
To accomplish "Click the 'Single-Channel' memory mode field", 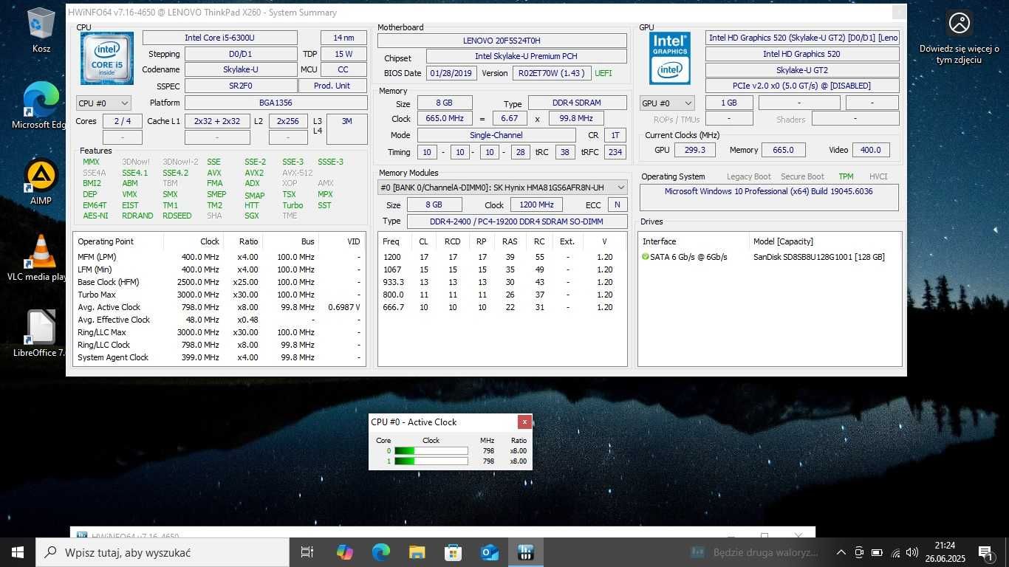I will pyautogui.click(x=496, y=135).
